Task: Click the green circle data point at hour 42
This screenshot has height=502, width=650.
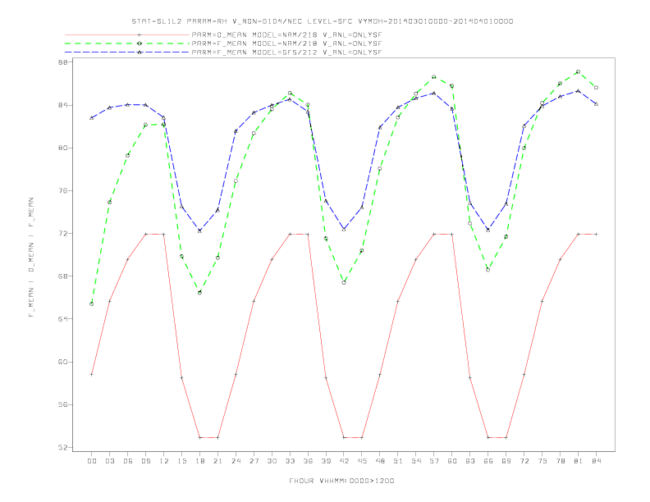Action: point(344,282)
